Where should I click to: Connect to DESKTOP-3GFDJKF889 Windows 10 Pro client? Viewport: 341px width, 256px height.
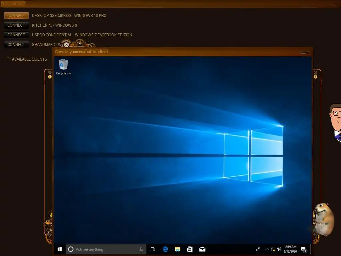[16, 15]
